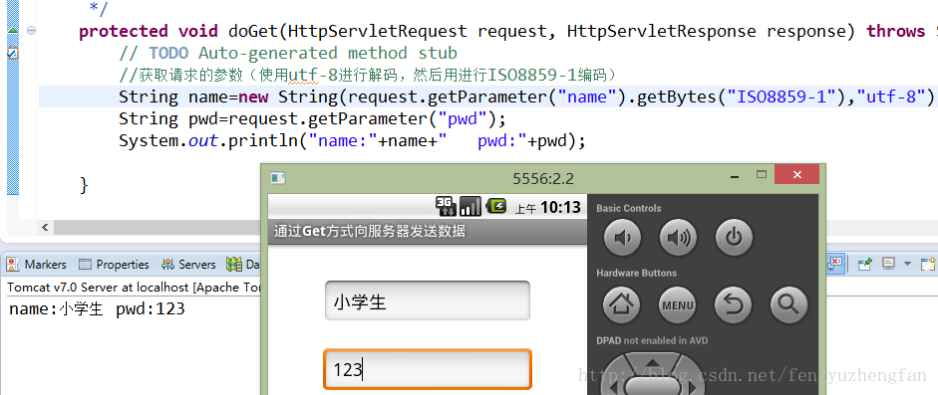Click the remove terminated launches console icon
The image size is (938, 395).
click(835, 263)
